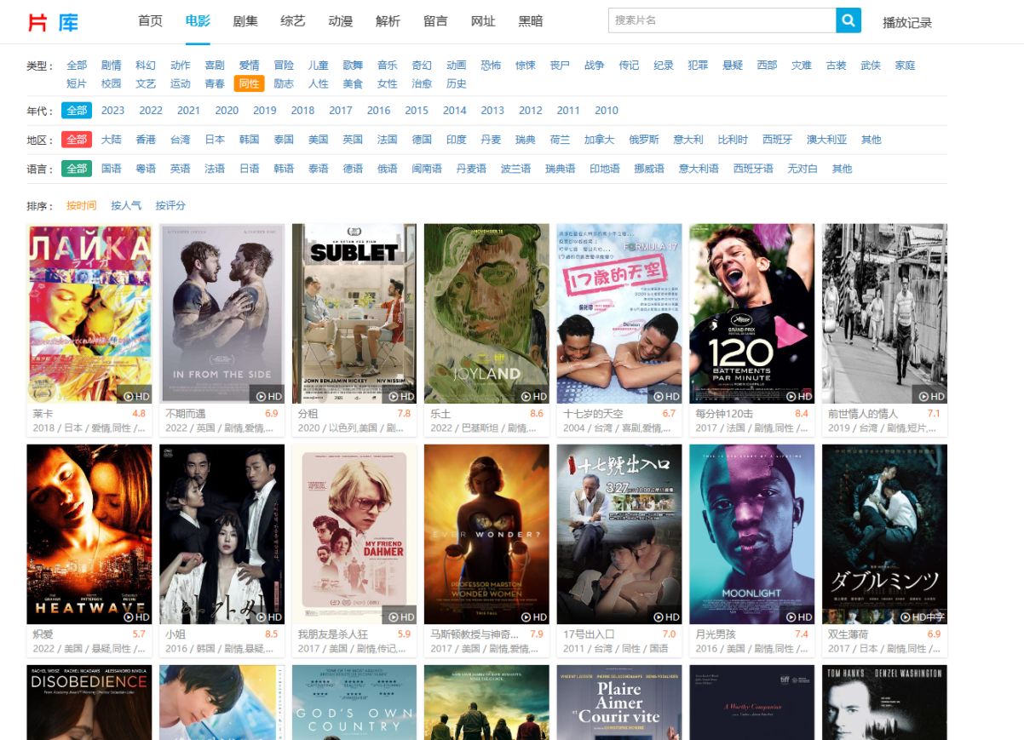Image resolution: width=1024 pixels, height=740 pixels.
Task: Click the title text 炽爱
Action: pyautogui.click(x=43, y=634)
